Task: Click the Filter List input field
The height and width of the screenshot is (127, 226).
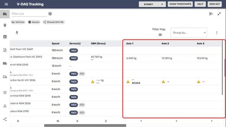Action: (x=29, y=14)
